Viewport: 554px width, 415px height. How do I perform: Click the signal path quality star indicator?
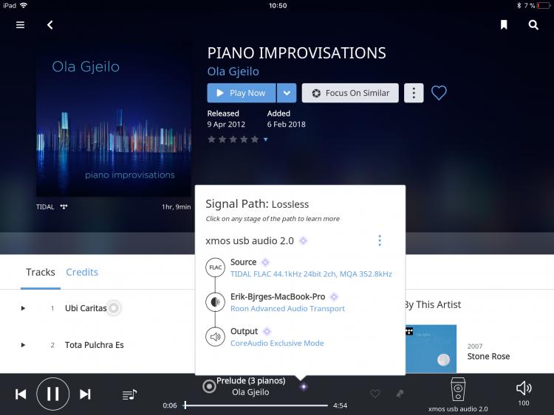coord(303,387)
